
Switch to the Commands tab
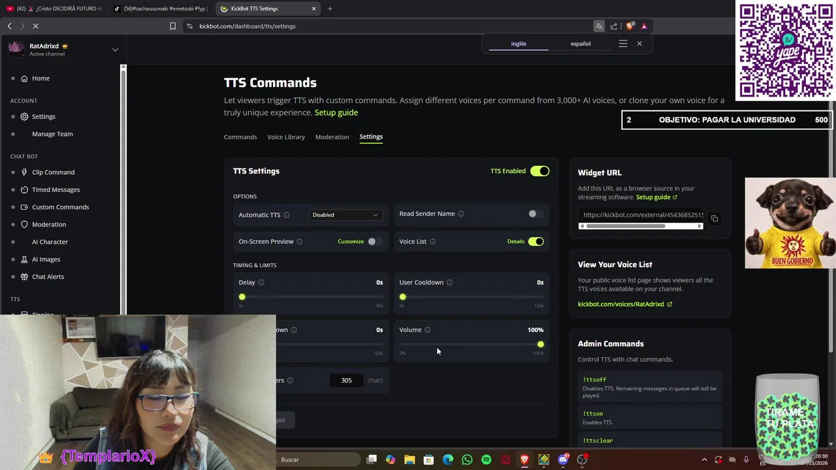tap(240, 137)
